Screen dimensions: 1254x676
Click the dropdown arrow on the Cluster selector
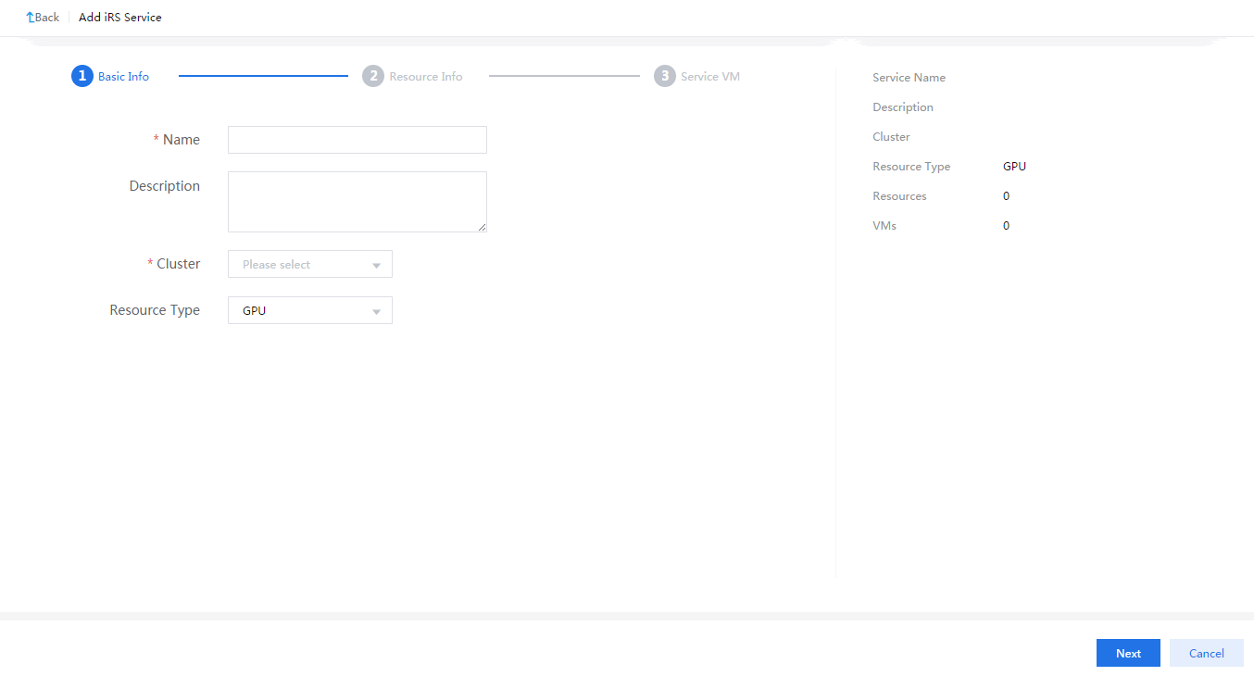coord(377,264)
